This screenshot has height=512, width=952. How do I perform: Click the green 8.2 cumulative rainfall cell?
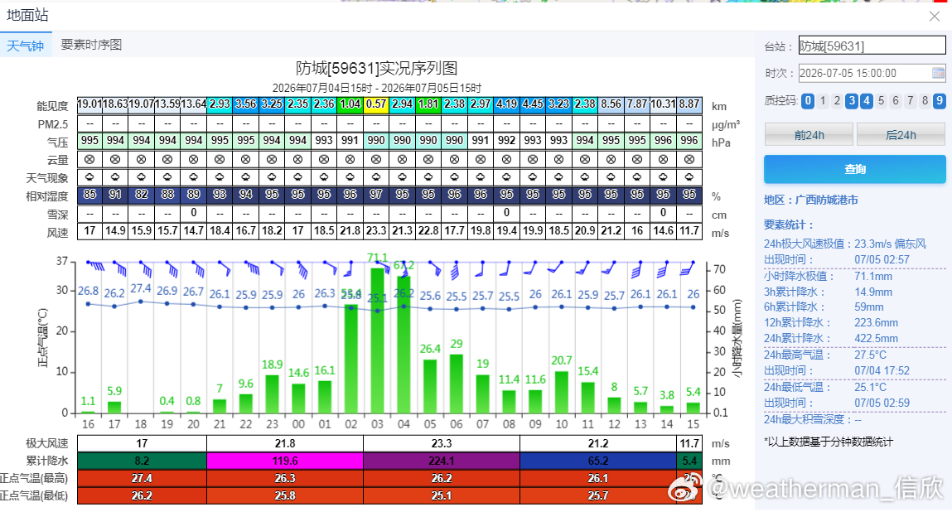(142, 461)
